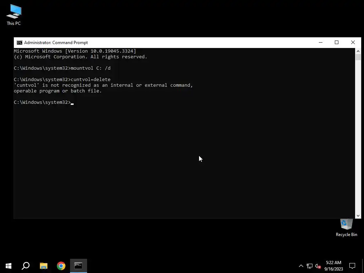
Task: Click 'Administrator: Command Prompt' title text
Action: (x=56, y=43)
